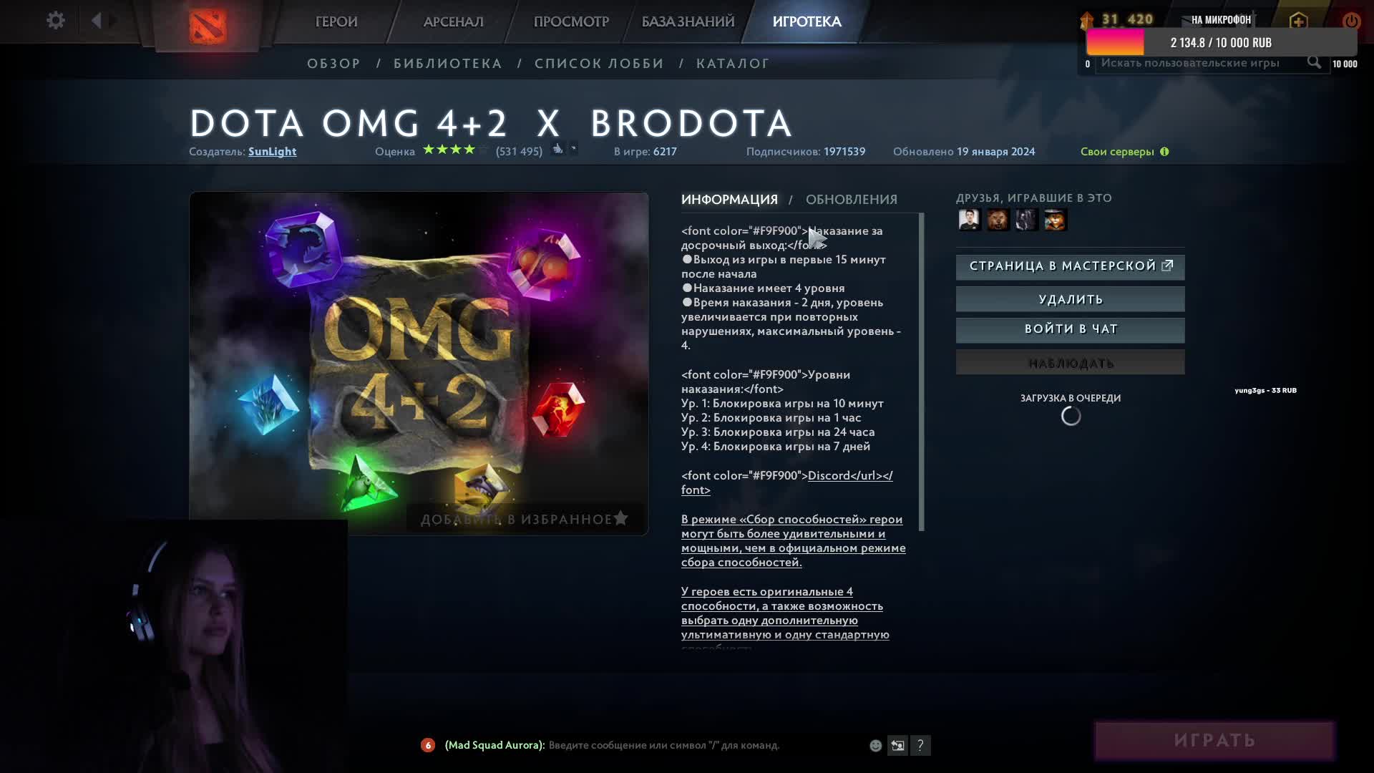This screenshot has width=1374, height=773.
Task: Click the chat help question mark icon
Action: point(920,746)
